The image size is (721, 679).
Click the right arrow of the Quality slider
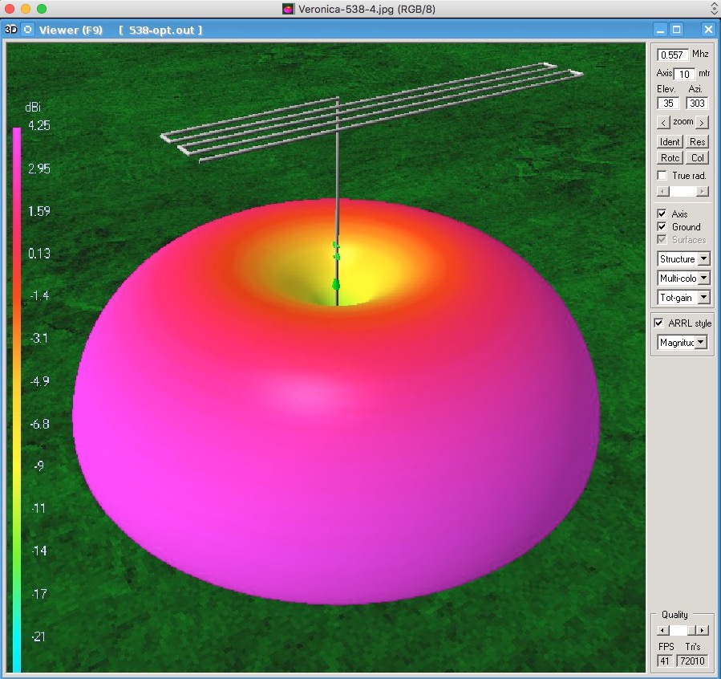click(x=703, y=631)
